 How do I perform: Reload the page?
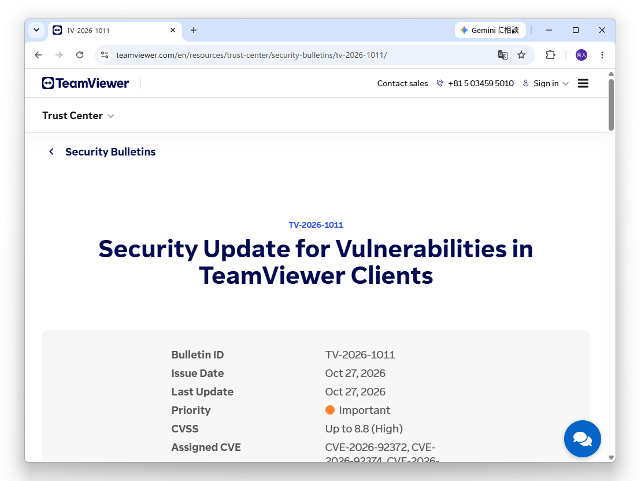(80, 55)
